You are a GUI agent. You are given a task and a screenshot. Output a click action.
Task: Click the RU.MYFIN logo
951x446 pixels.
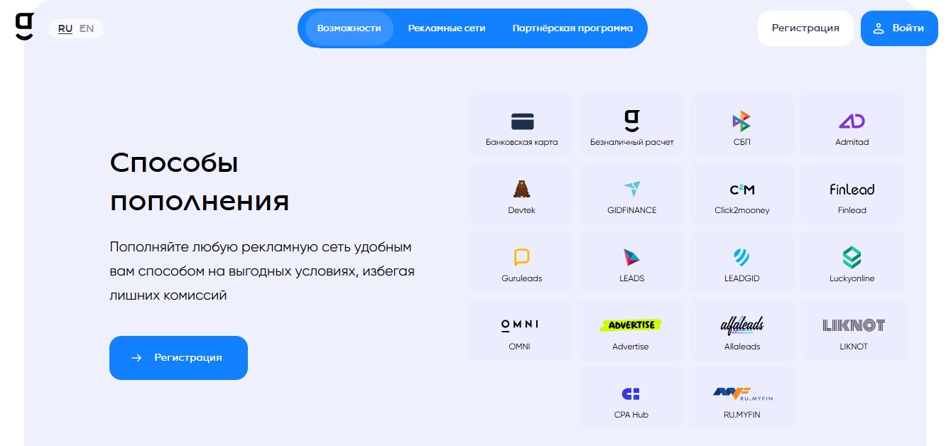741,393
